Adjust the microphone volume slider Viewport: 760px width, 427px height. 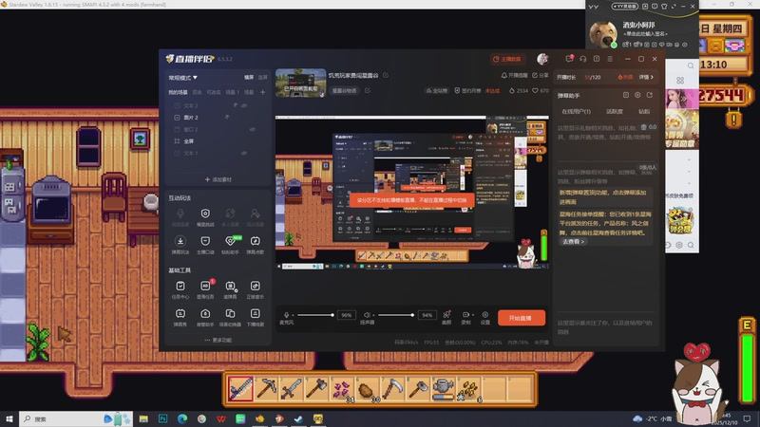[315, 315]
